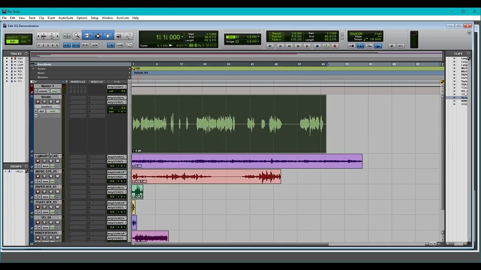Open Vocals track view selector waveform

(x=48, y=107)
